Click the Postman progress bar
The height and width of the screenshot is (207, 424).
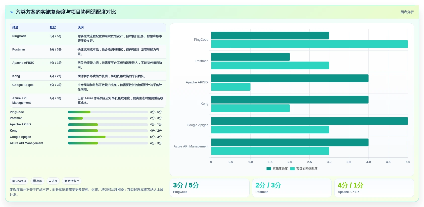(x=108, y=118)
